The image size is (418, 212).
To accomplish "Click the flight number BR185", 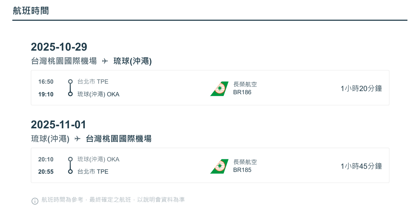I will coord(242,170).
